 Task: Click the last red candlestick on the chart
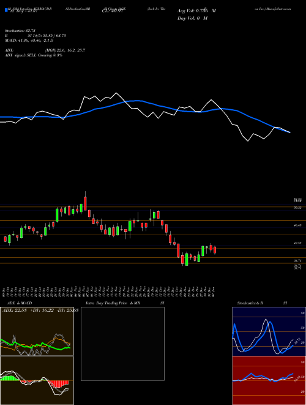tap(215, 250)
